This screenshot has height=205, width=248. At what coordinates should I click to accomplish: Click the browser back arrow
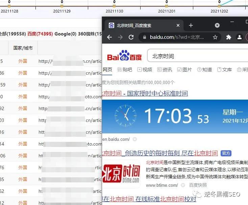click(109, 37)
